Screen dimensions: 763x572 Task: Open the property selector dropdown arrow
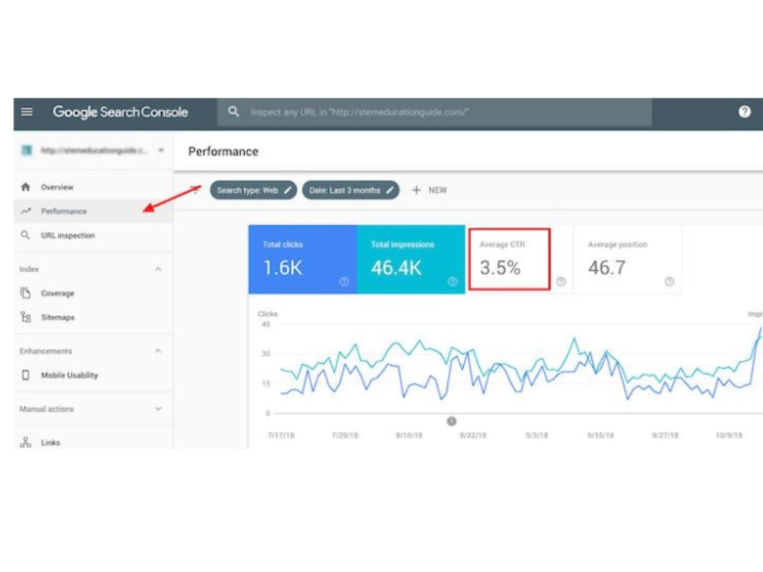(x=161, y=150)
